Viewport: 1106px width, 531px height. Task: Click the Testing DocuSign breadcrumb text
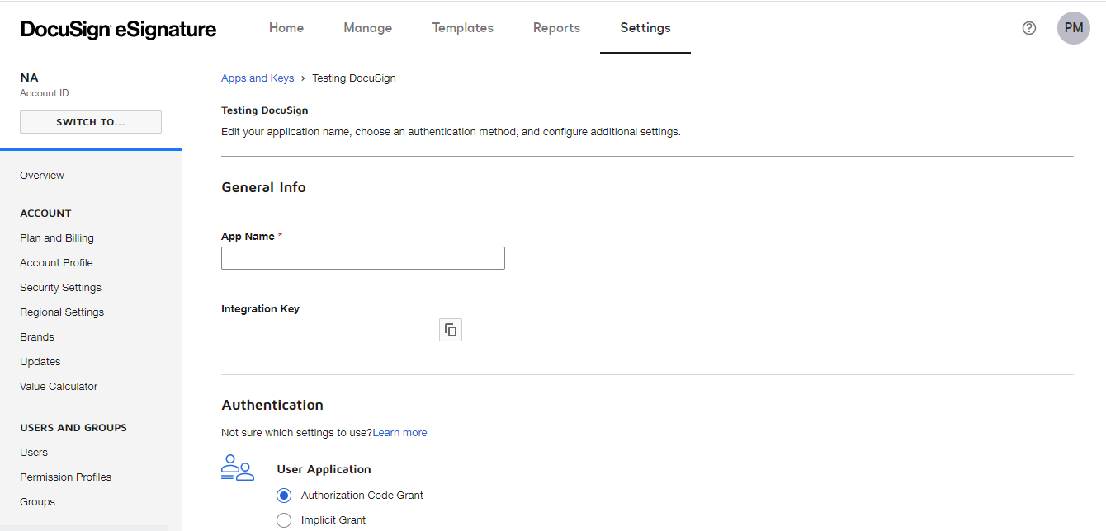(x=354, y=78)
